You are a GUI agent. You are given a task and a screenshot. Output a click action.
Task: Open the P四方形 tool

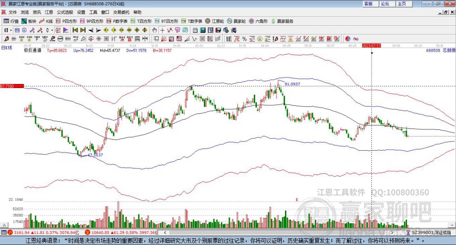point(66,21)
